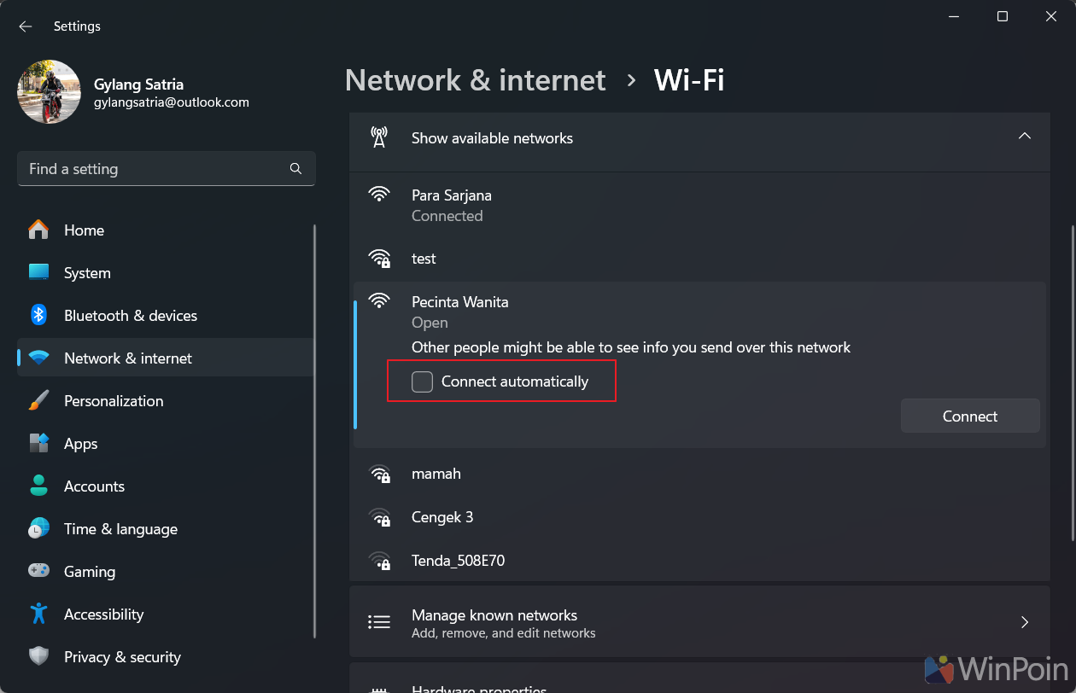This screenshot has height=693, width=1076.
Task: Click the user profile picture
Action: click(x=49, y=92)
